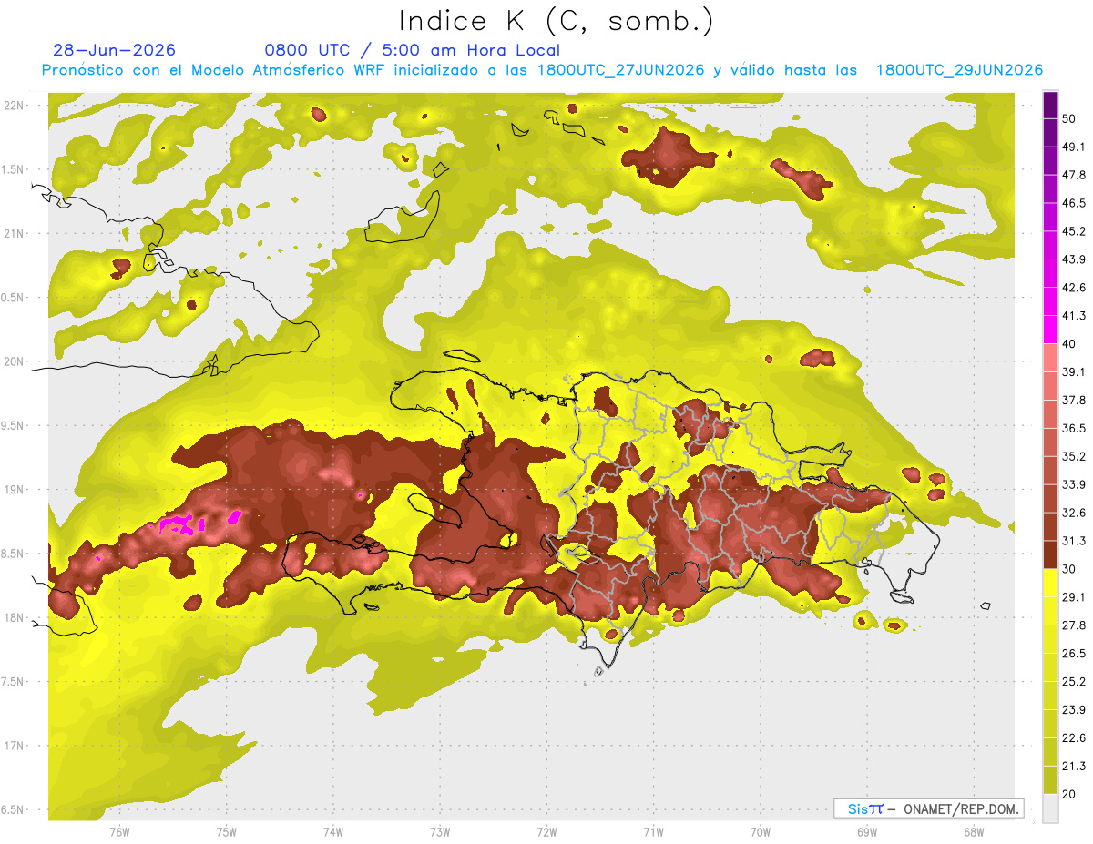The width and height of the screenshot is (1093, 844).
Task: Click the "17N" latitude axis label
Action: click(13, 746)
